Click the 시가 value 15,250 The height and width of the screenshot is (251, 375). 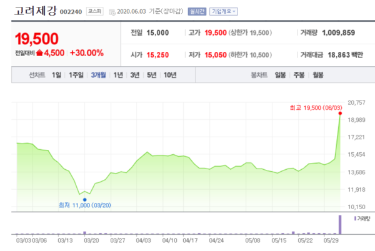tap(157, 55)
